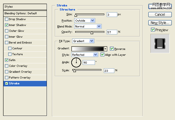Click the Cancel button
The height and width of the screenshot is (120, 175).
click(160, 15)
